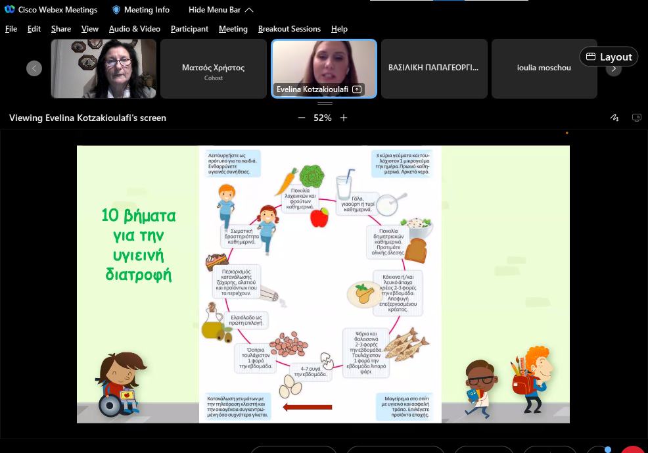Open the Breakout Sessions menu

pos(289,29)
